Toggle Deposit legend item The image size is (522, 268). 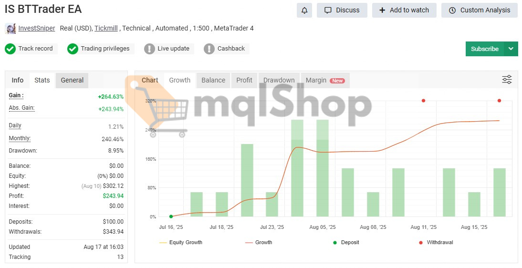(x=346, y=242)
